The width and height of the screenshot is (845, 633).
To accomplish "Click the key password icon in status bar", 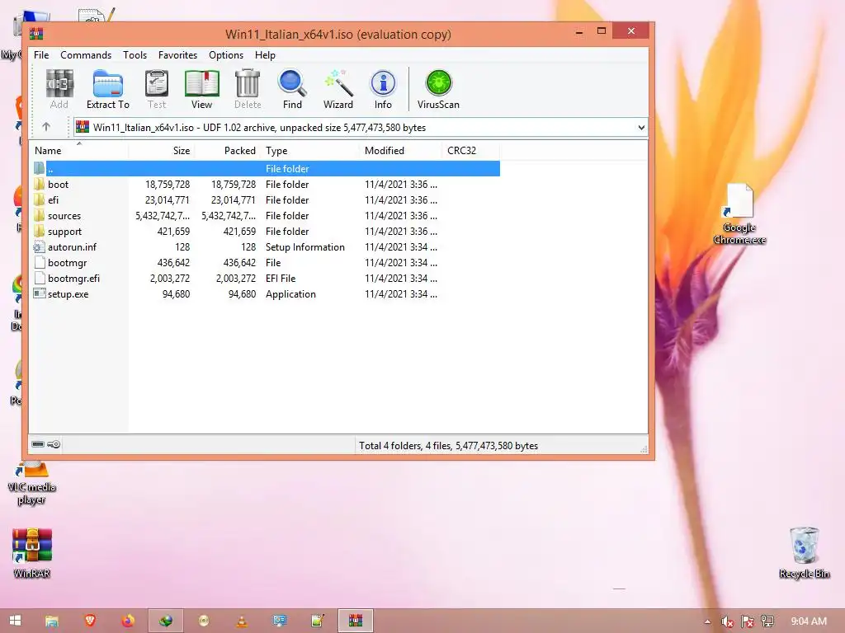I will coord(54,444).
